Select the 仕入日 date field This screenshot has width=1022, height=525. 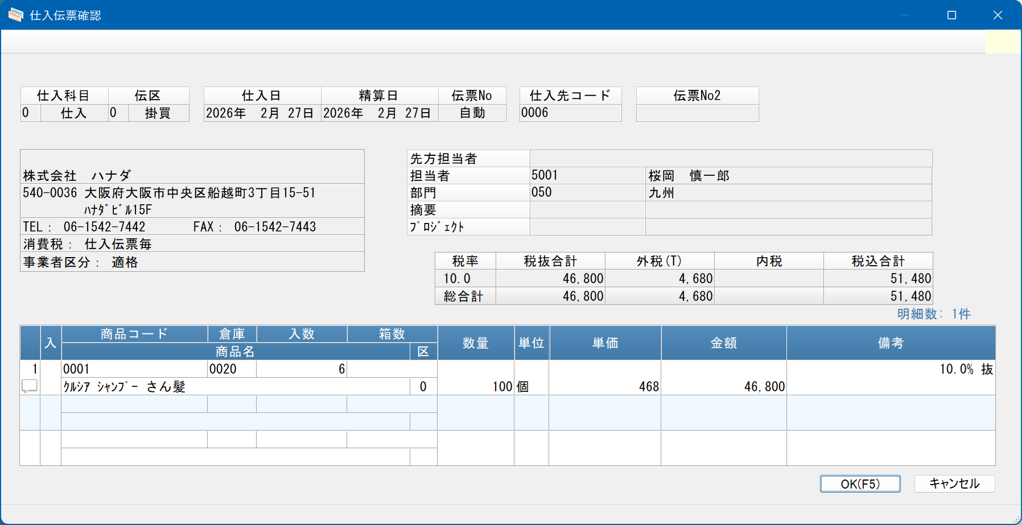[262, 113]
